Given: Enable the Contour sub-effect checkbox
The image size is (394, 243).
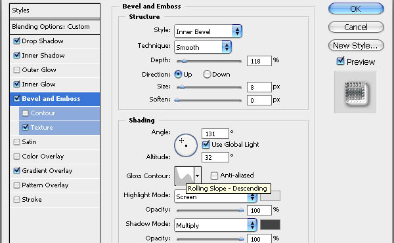Looking at the screenshot, I should point(25,113).
